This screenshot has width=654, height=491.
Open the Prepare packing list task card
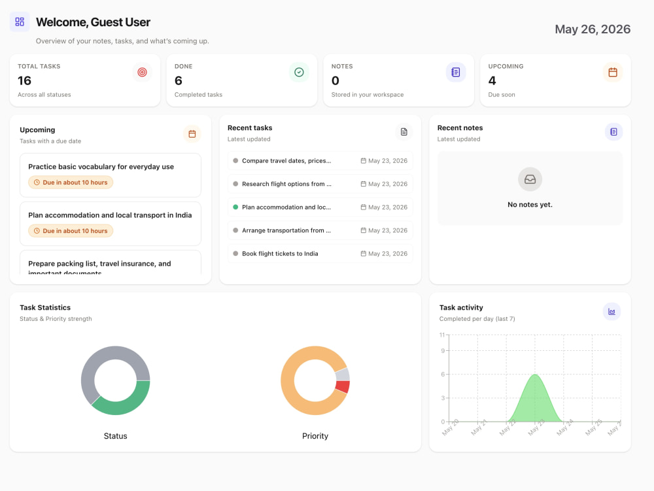(111, 263)
